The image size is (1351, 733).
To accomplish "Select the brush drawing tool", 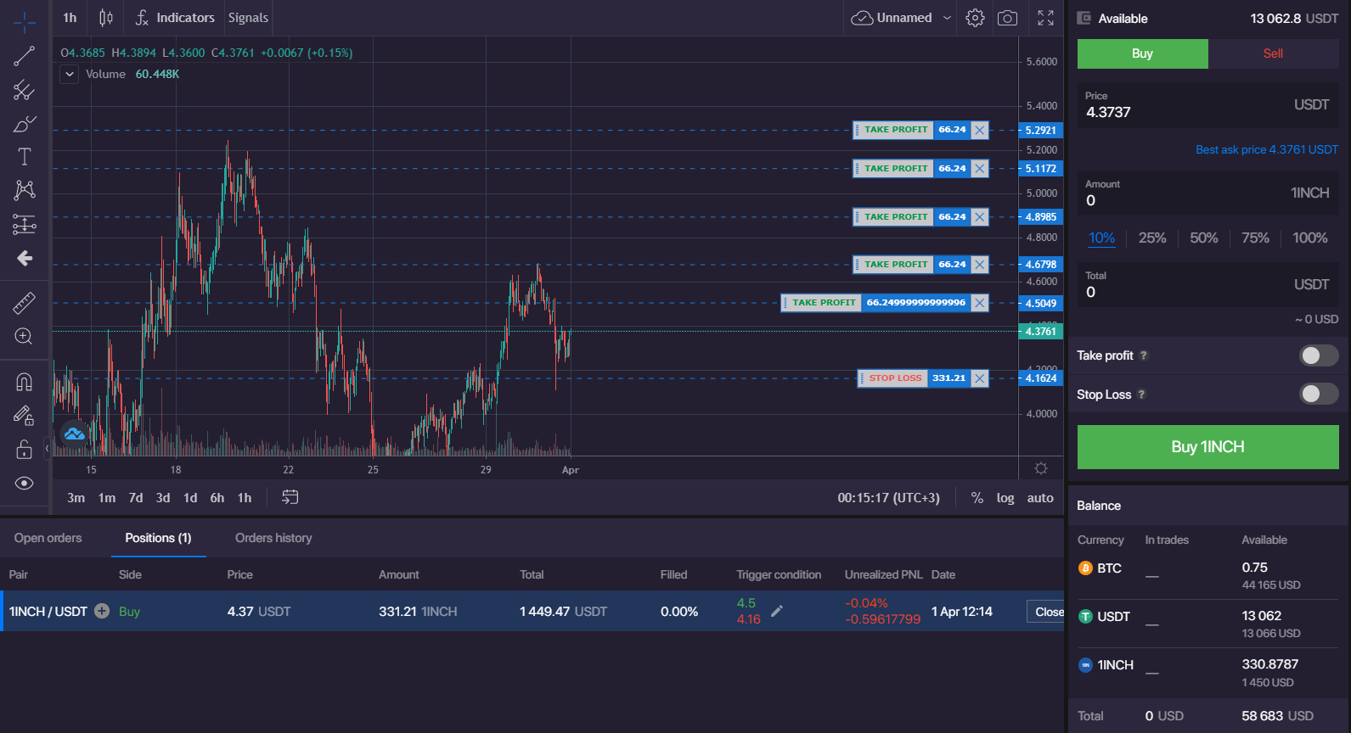I will (x=25, y=124).
